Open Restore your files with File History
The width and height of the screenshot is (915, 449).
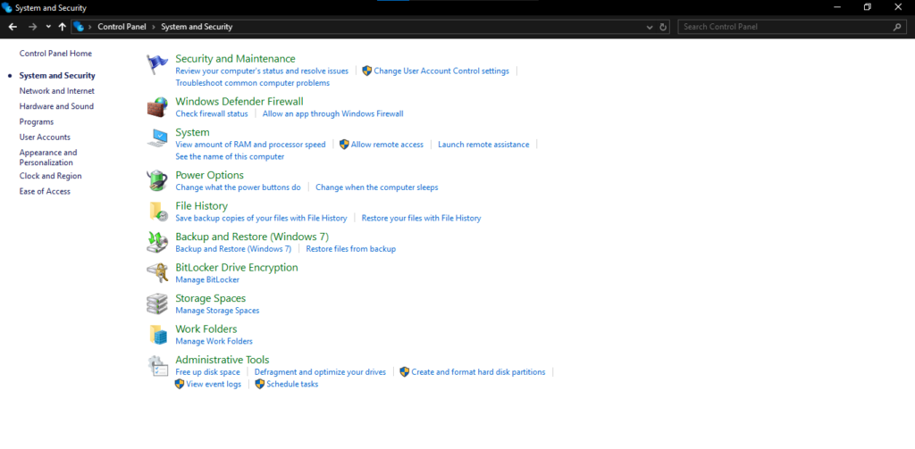[422, 218]
